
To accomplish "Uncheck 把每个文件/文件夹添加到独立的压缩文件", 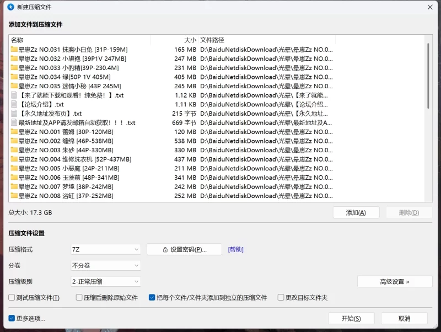I will (152, 298).
